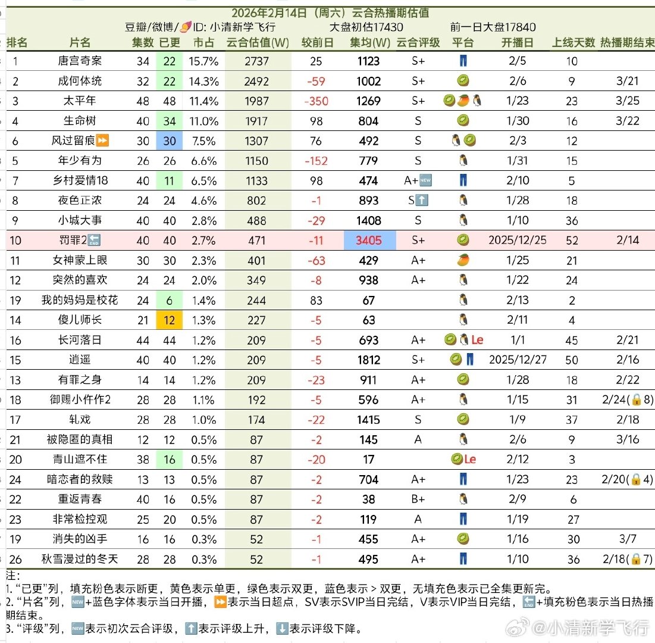Click the mango icon in 太平年 row
Viewport: 655px width, 643px height.
[463, 101]
